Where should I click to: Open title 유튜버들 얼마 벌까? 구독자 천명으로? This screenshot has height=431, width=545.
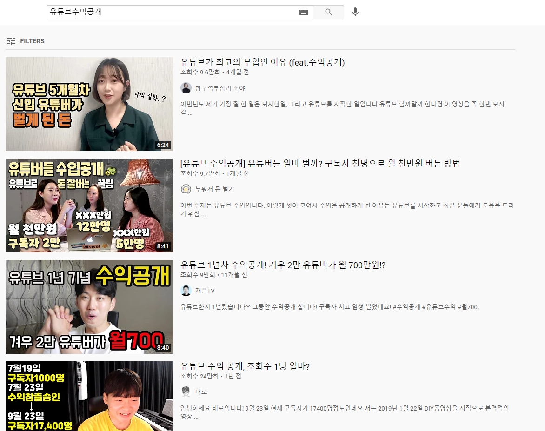point(320,163)
